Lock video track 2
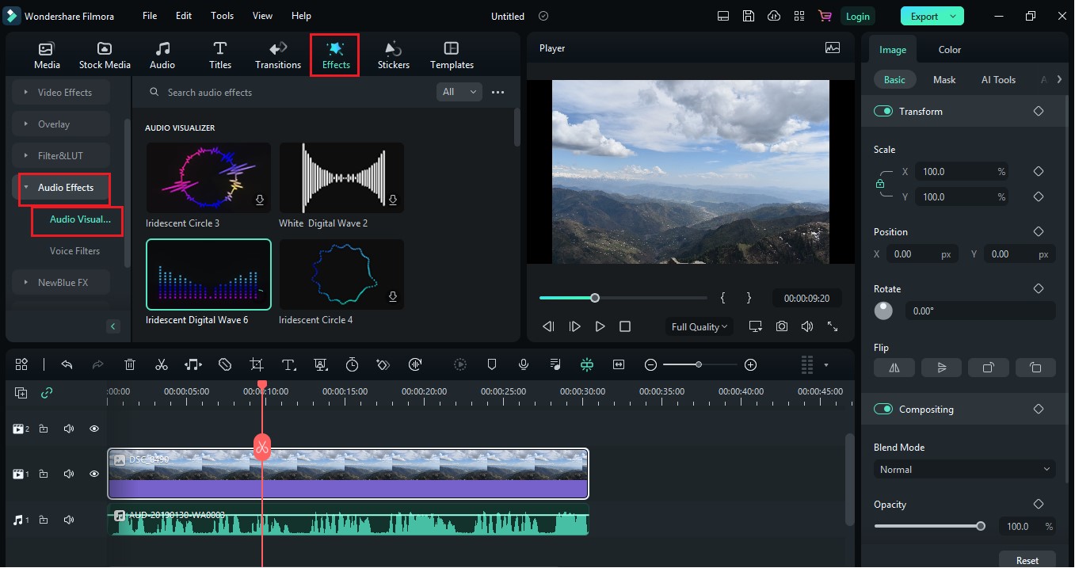Screen dimensions: 1075x568 44,429
